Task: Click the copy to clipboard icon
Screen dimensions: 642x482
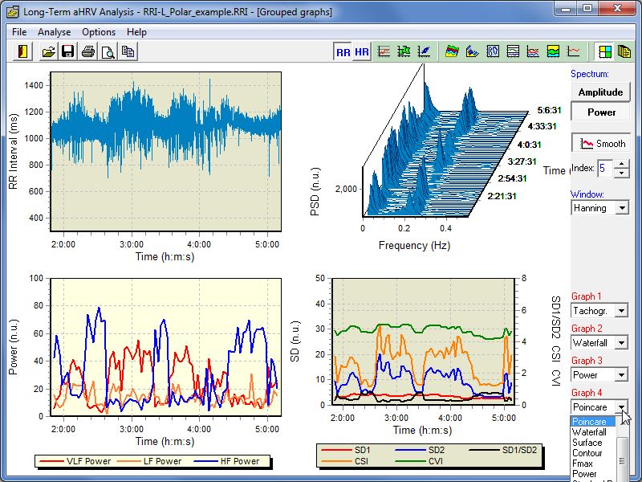Action: [128, 51]
